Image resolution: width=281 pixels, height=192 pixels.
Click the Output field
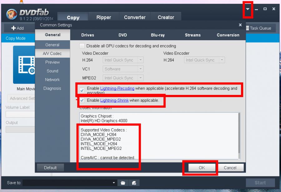[20, 129]
